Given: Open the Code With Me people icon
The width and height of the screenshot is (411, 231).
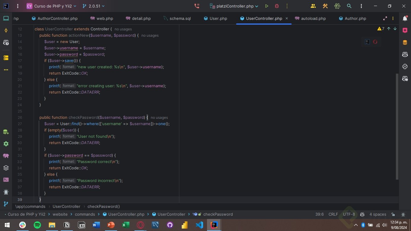Looking at the screenshot, I should pyautogui.click(x=313, y=6).
